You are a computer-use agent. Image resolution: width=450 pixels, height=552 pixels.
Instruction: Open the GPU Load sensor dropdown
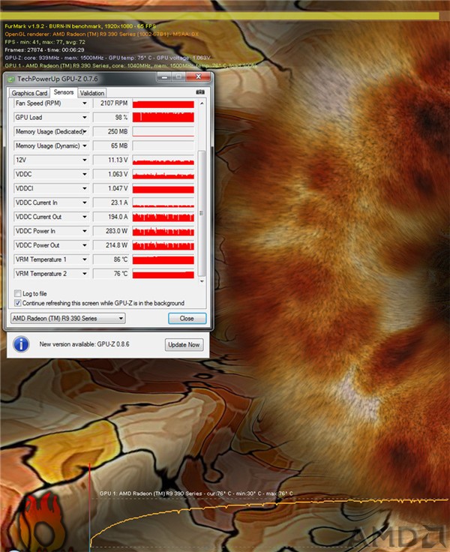tap(85, 117)
